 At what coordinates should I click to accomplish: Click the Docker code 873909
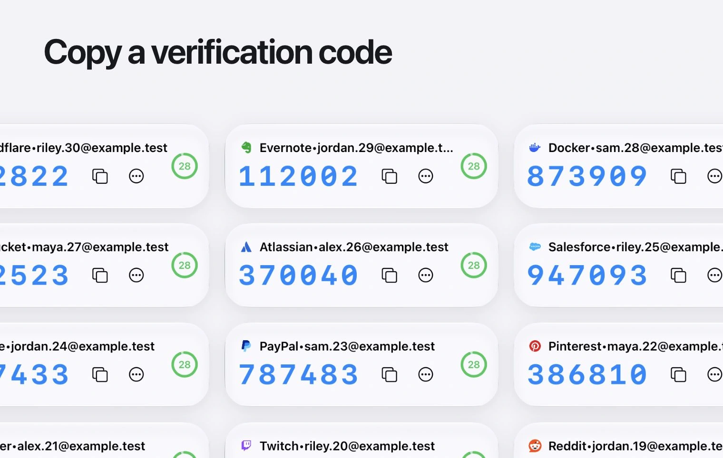[587, 176]
